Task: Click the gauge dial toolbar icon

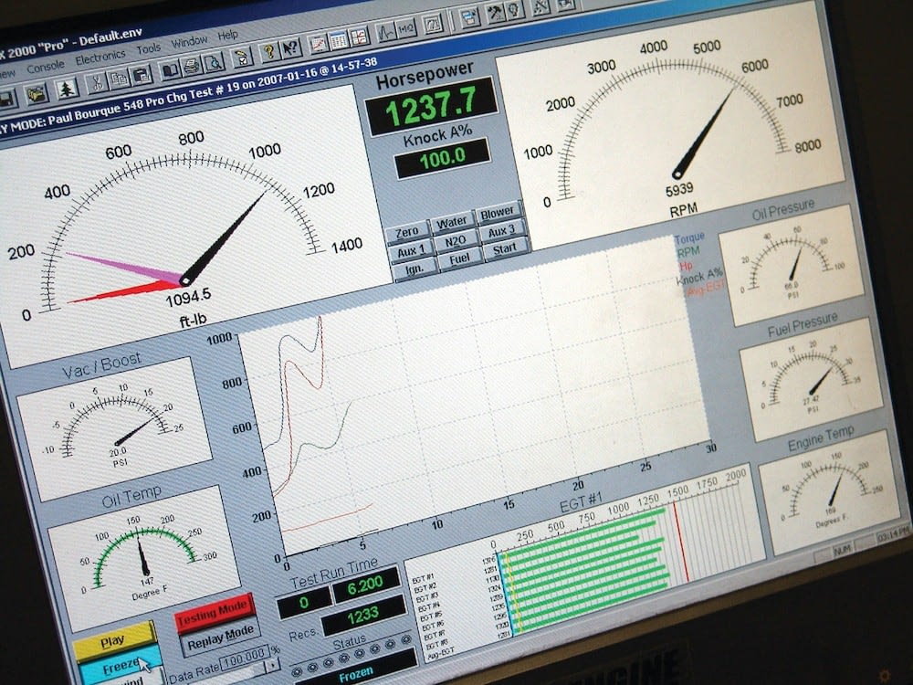Action: tap(433, 24)
